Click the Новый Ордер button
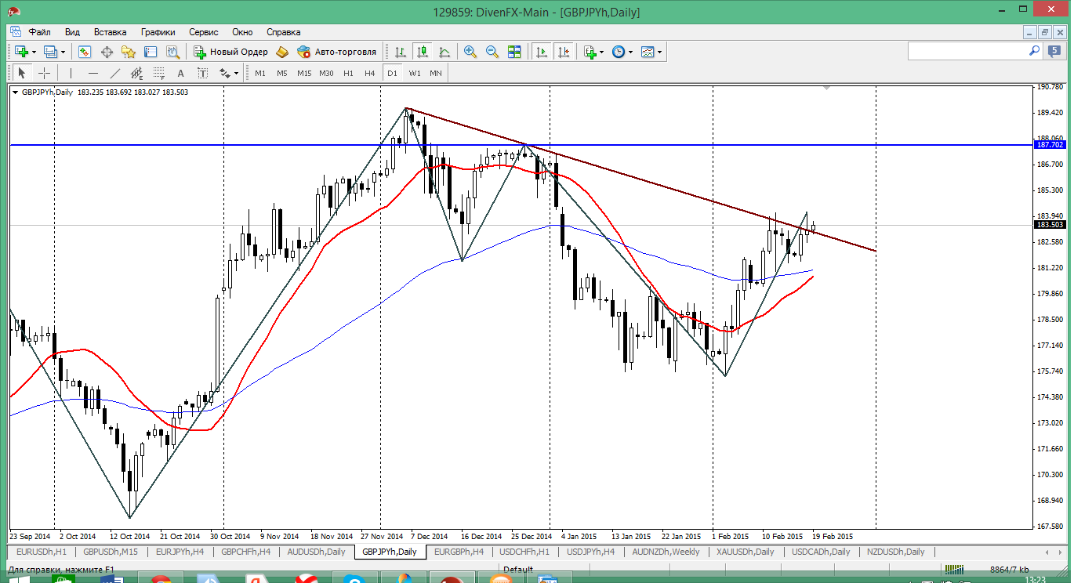Screen dimensions: 1074x583 [231, 52]
